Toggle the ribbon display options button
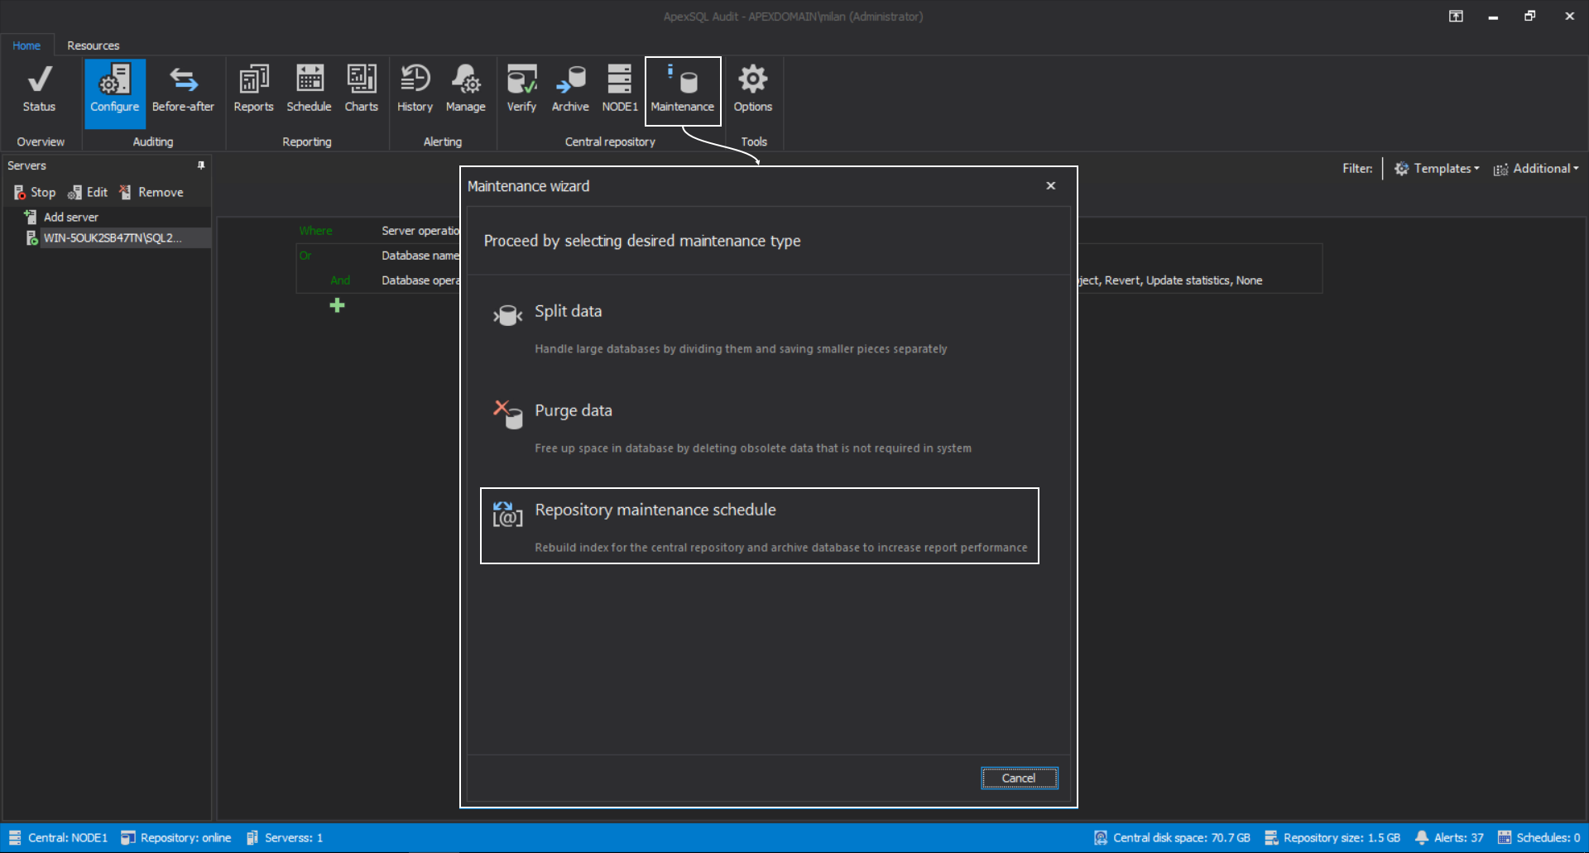This screenshot has width=1589, height=853. point(1456,16)
